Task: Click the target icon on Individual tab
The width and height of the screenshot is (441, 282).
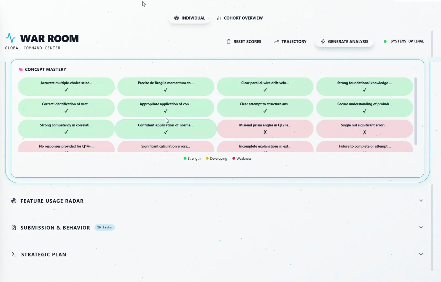Action: tap(176, 18)
